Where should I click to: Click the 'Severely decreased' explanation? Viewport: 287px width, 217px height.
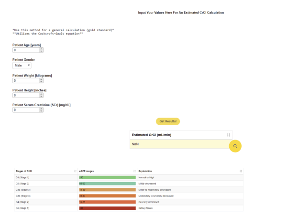[x=149, y=202]
